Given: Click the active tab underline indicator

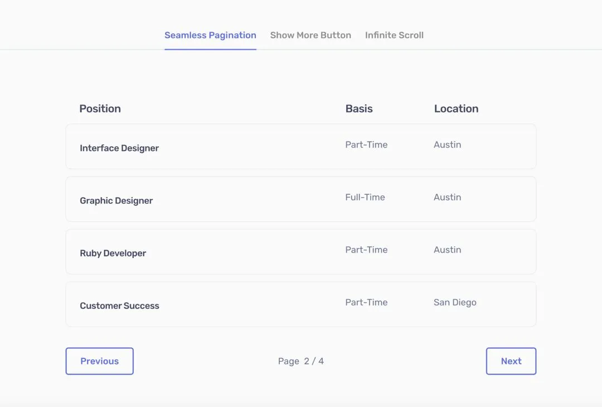Looking at the screenshot, I should pyautogui.click(x=210, y=49).
